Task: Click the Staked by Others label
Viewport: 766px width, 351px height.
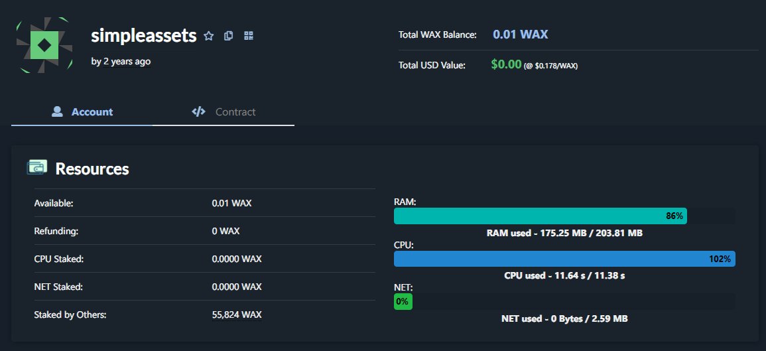Action: (70, 315)
